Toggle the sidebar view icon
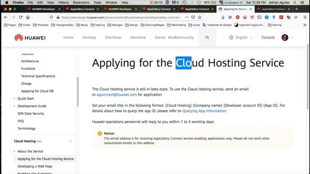310x174 pixels. (x=260, y=17)
